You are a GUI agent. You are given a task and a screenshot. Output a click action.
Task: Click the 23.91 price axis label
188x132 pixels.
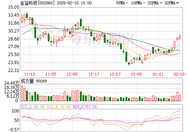tap(13, 63)
